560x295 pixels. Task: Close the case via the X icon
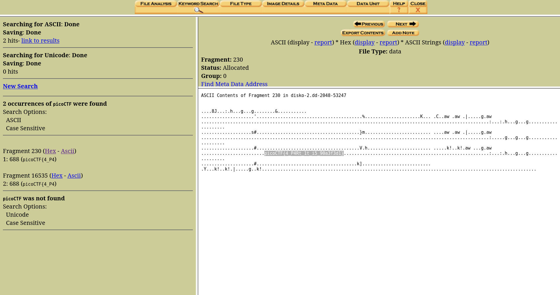tap(418, 10)
